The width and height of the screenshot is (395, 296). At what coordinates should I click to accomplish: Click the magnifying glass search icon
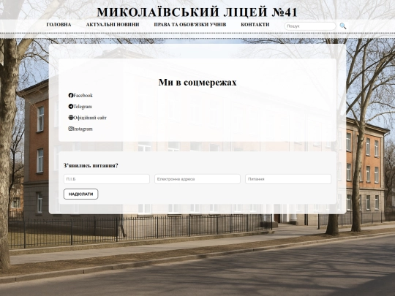click(x=343, y=26)
